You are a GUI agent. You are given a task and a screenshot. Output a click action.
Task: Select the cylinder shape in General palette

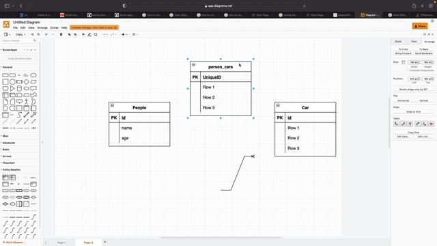tap(19, 89)
